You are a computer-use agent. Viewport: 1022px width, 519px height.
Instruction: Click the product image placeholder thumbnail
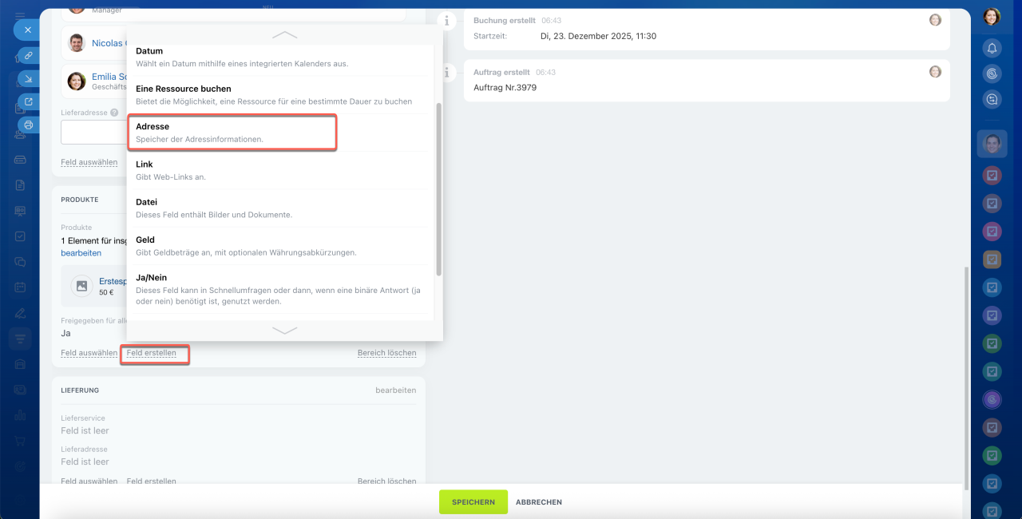pyautogui.click(x=81, y=286)
